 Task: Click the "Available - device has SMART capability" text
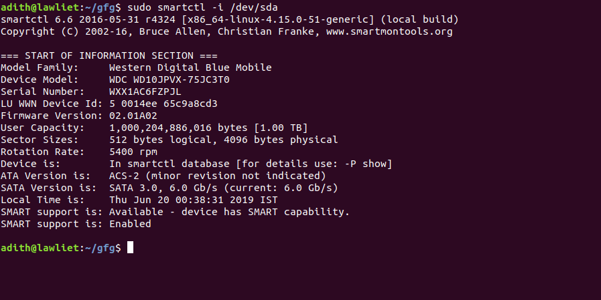click(x=229, y=212)
